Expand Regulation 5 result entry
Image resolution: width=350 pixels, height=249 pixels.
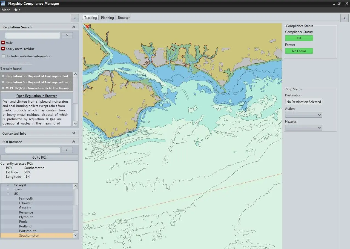(3, 82)
